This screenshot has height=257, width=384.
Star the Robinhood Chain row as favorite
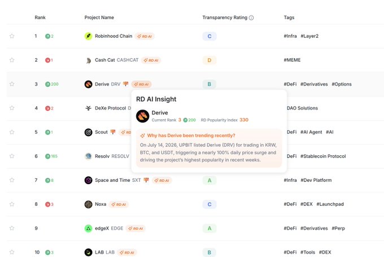[x=12, y=36]
